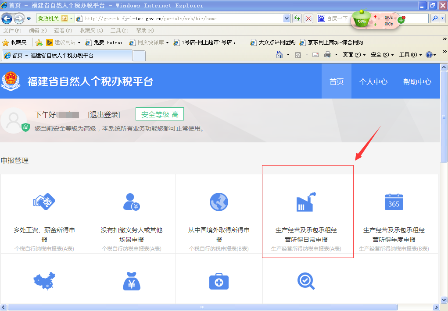Click the vertical scrollbar down arrow

[x=444, y=300]
